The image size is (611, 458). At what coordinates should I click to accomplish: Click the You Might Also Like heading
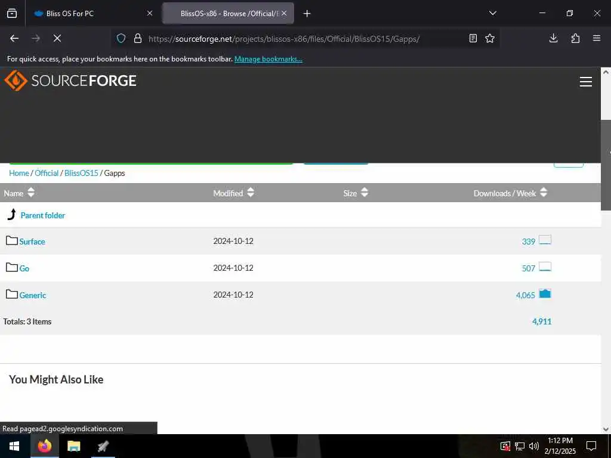[x=56, y=379]
